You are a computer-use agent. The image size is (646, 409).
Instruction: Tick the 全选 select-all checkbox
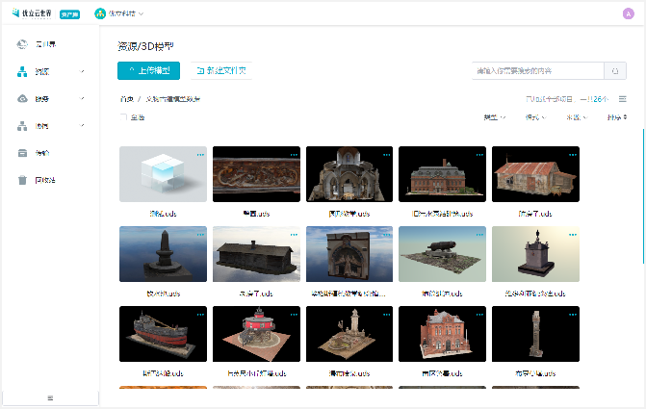(123, 117)
